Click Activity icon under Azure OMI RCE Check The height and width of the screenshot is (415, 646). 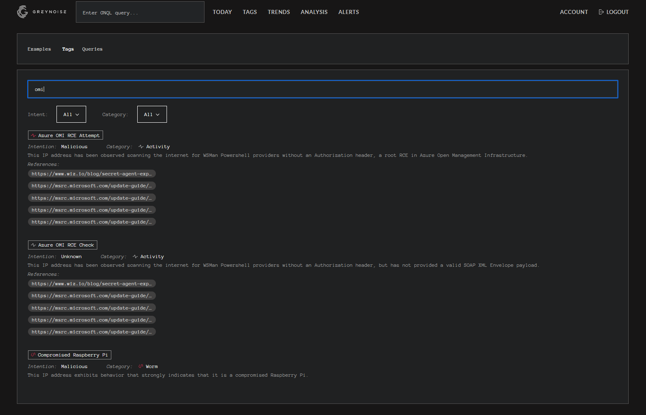[135, 256]
